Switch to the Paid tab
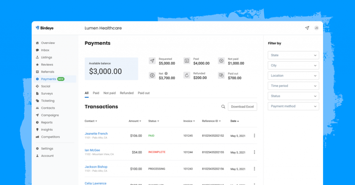The image size is (355, 185). [x=96, y=93]
